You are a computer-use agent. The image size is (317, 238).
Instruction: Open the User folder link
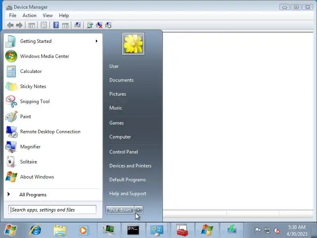click(x=114, y=66)
